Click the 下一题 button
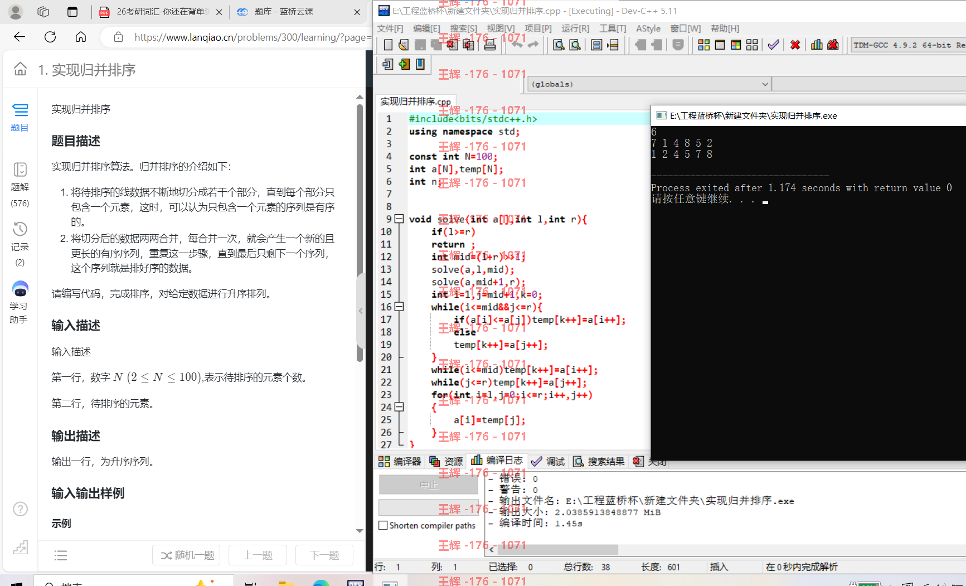Viewport: 966px width, 586px height. (324, 555)
